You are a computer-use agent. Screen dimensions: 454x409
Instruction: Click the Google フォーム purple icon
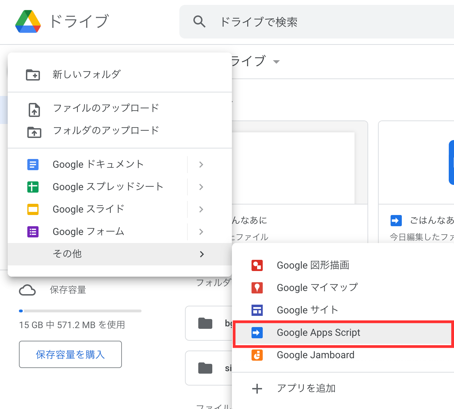point(33,231)
